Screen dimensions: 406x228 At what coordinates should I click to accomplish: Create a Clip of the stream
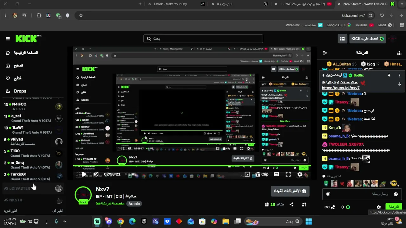(262, 174)
